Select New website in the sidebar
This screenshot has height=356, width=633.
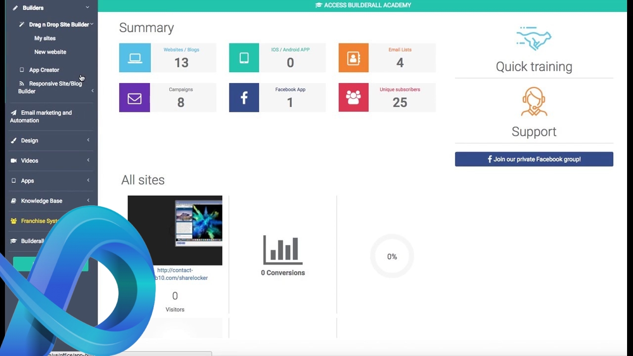(x=50, y=52)
